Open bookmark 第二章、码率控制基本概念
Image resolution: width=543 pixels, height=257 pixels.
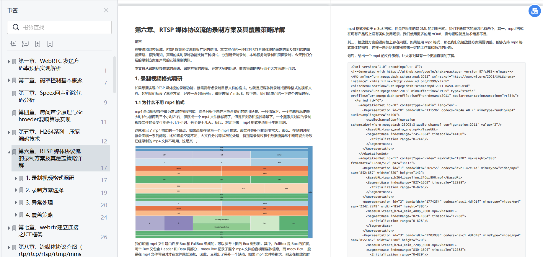coord(50,80)
